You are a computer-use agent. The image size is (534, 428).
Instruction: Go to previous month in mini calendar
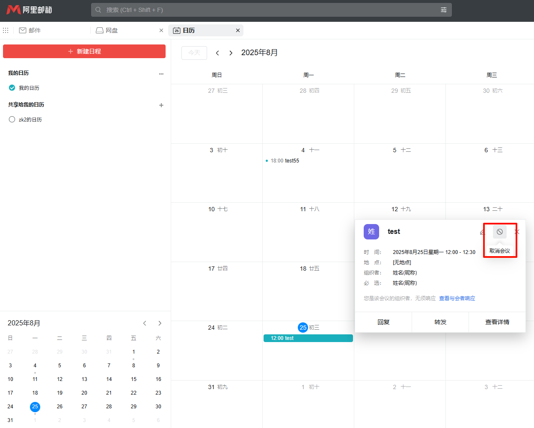tap(145, 323)
